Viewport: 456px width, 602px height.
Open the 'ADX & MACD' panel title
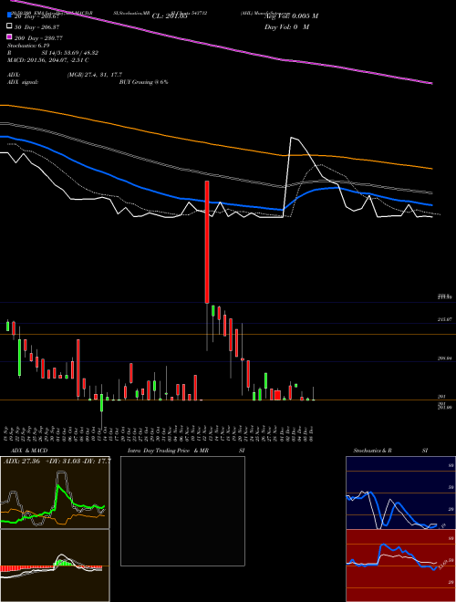[x=29, y=451]
